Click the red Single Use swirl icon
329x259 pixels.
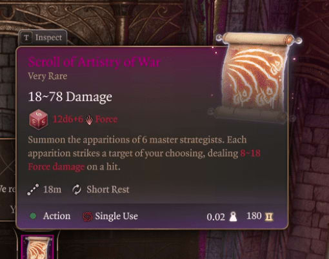(88, 216)
